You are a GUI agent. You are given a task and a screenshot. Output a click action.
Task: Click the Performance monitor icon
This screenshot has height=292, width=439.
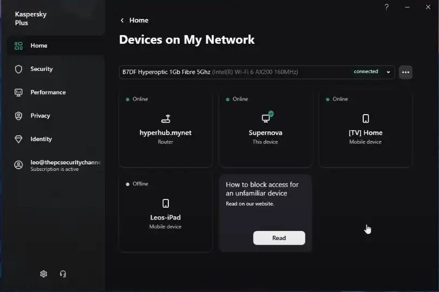tap(18, 92)
